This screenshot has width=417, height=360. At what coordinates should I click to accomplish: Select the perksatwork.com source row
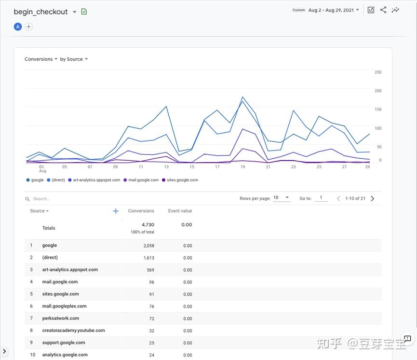pyautogui.click(x=60, y=318)
